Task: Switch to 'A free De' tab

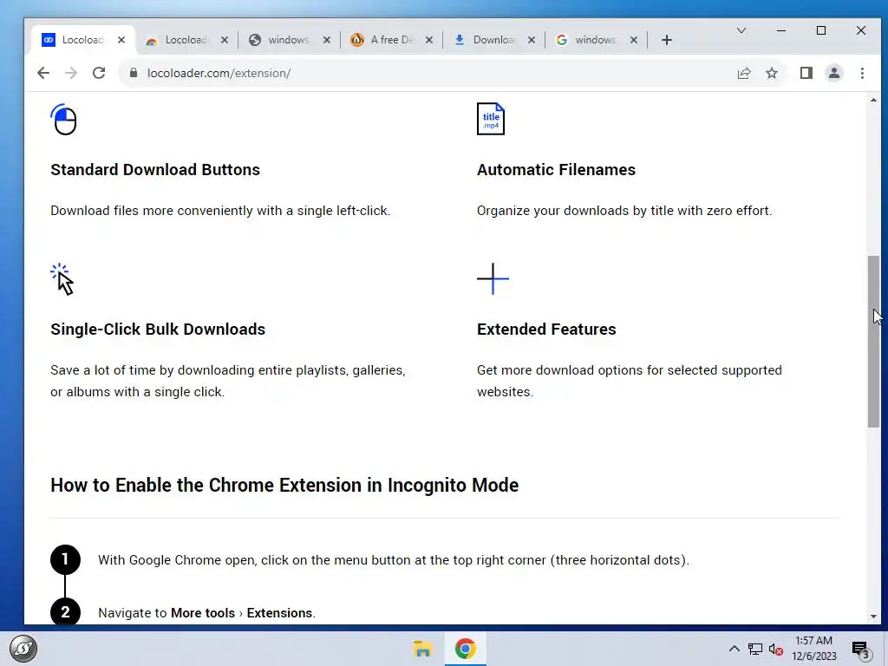Action: tap(391, 40)
